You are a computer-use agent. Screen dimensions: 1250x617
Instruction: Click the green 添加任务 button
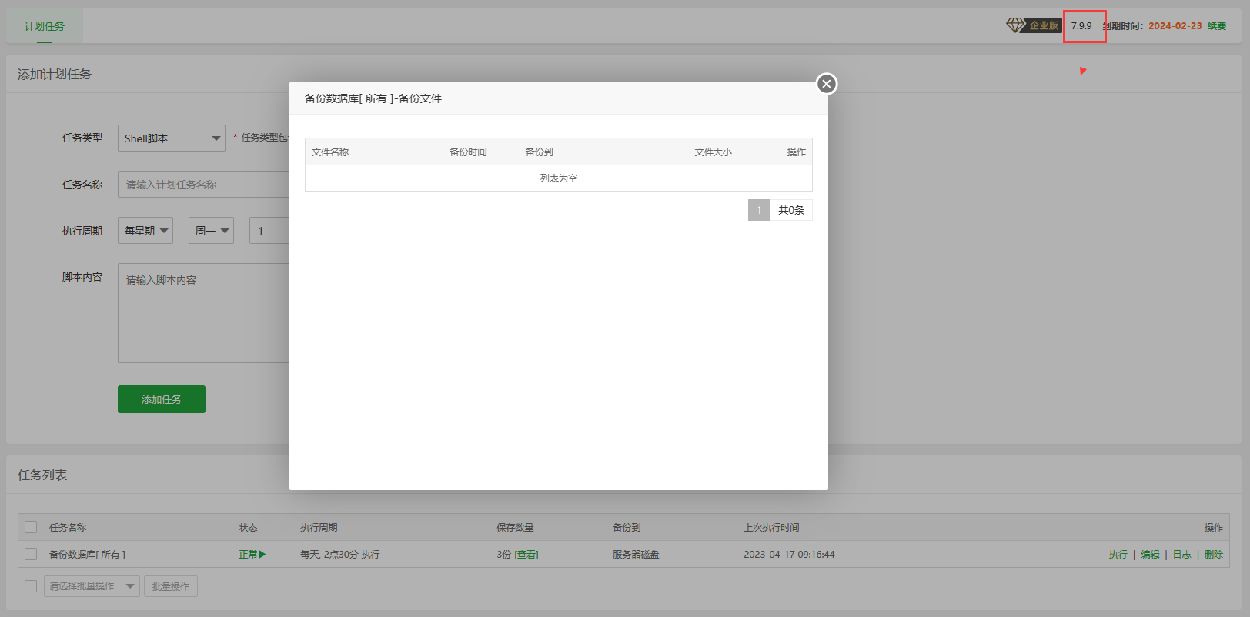click(x=162, y=399)
